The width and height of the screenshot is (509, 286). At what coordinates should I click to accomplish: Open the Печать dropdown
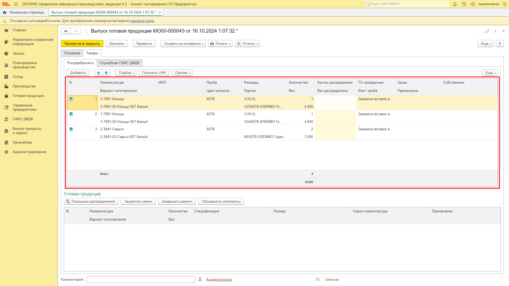click(220, 44)
